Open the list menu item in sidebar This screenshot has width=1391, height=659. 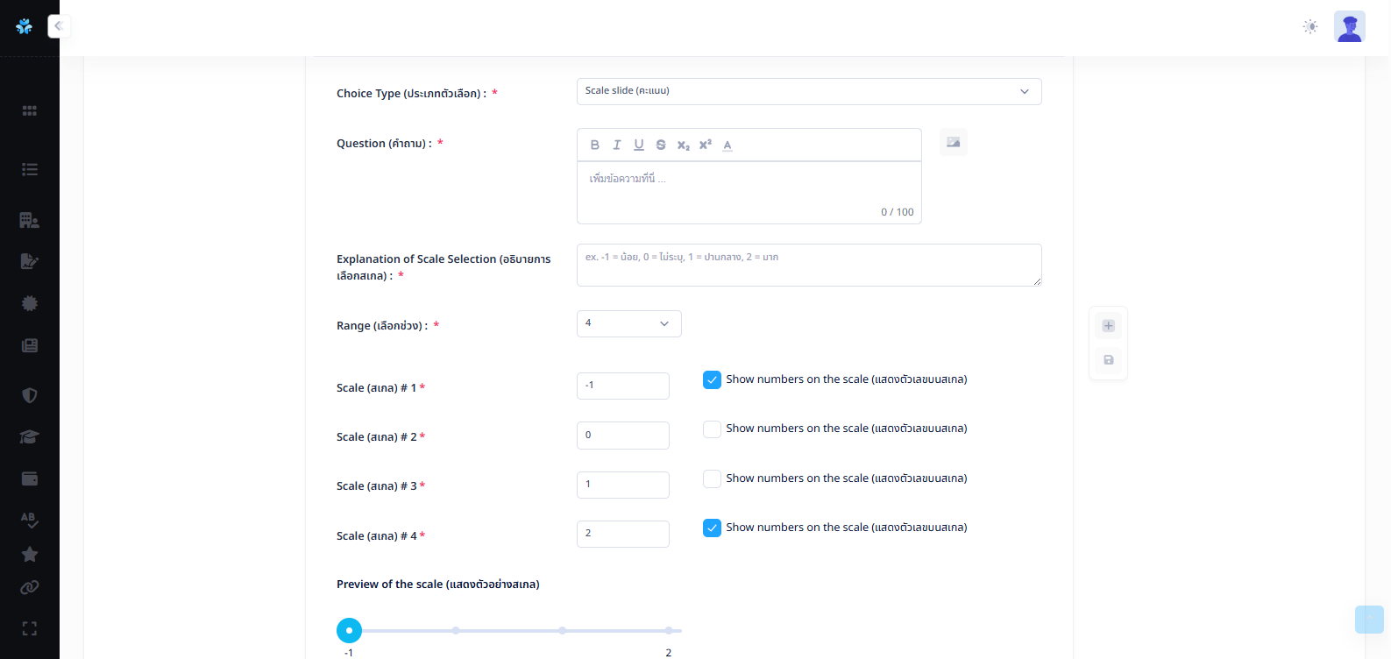tap(30, 169)
